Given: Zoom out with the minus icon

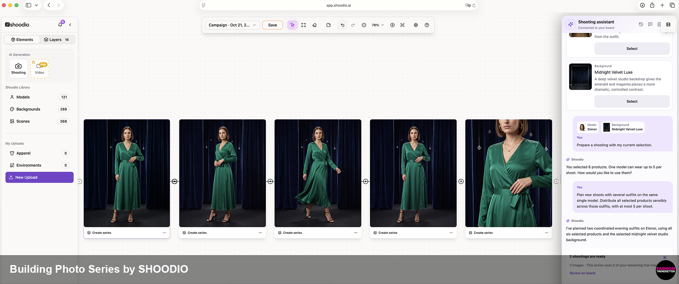Looking at the screenshot, I should [364, 25].
